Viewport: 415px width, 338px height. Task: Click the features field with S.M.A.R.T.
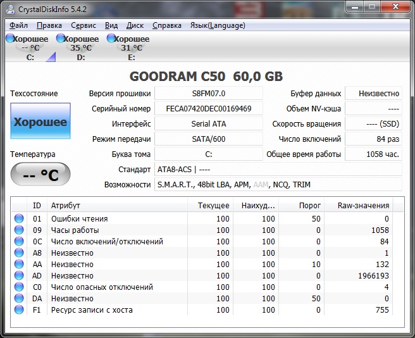[278, 184]
